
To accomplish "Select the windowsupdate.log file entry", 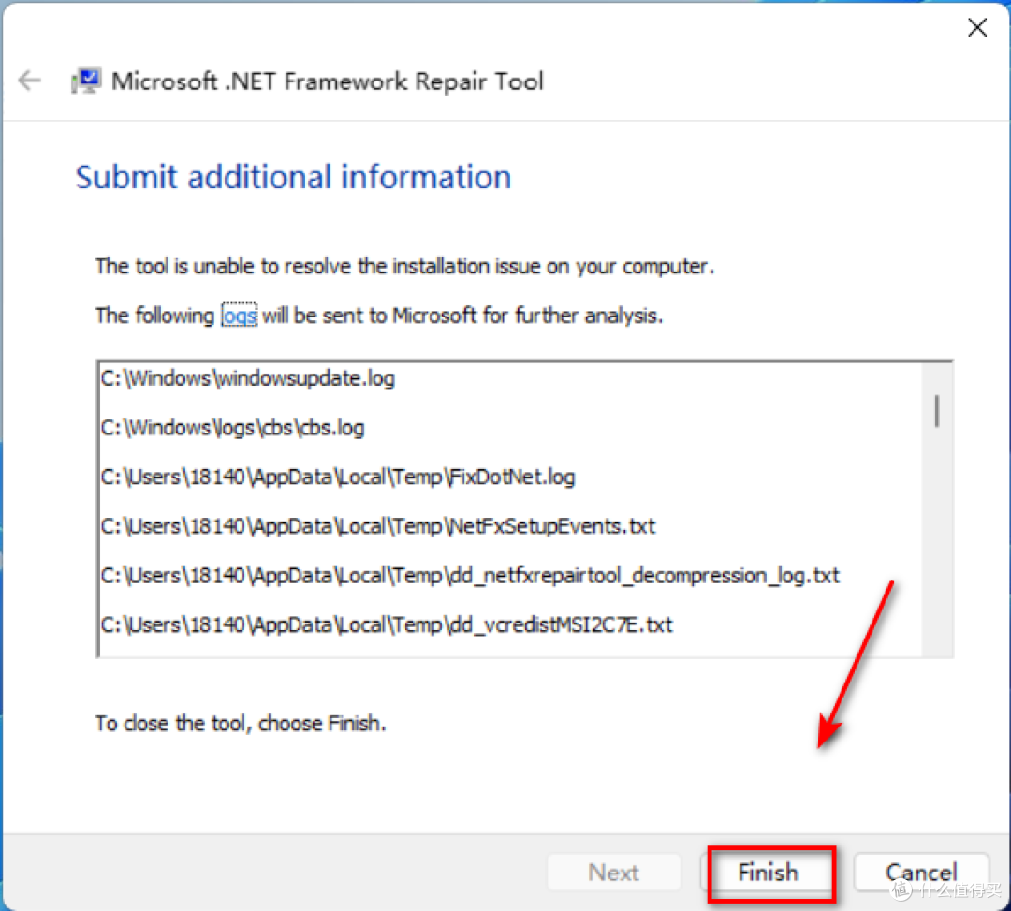I will tap(246, 378).
